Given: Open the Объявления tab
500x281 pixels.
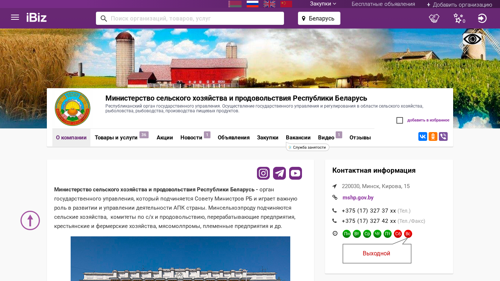Looking at the screenshot, I should tap(234, 138).
